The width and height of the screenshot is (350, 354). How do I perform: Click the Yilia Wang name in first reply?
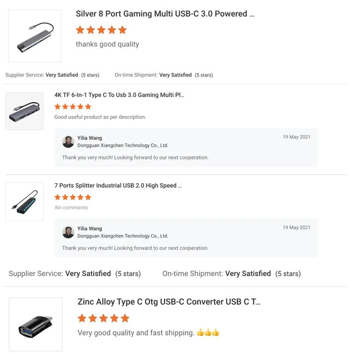click(x=90, y=138)
